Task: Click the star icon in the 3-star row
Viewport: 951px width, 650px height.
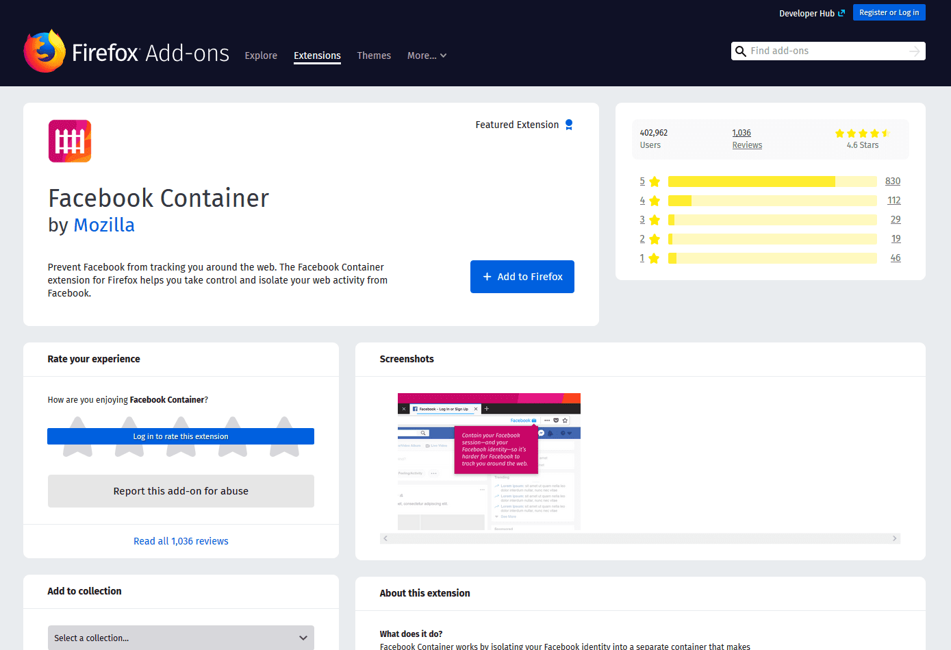Action: [655, 220]
